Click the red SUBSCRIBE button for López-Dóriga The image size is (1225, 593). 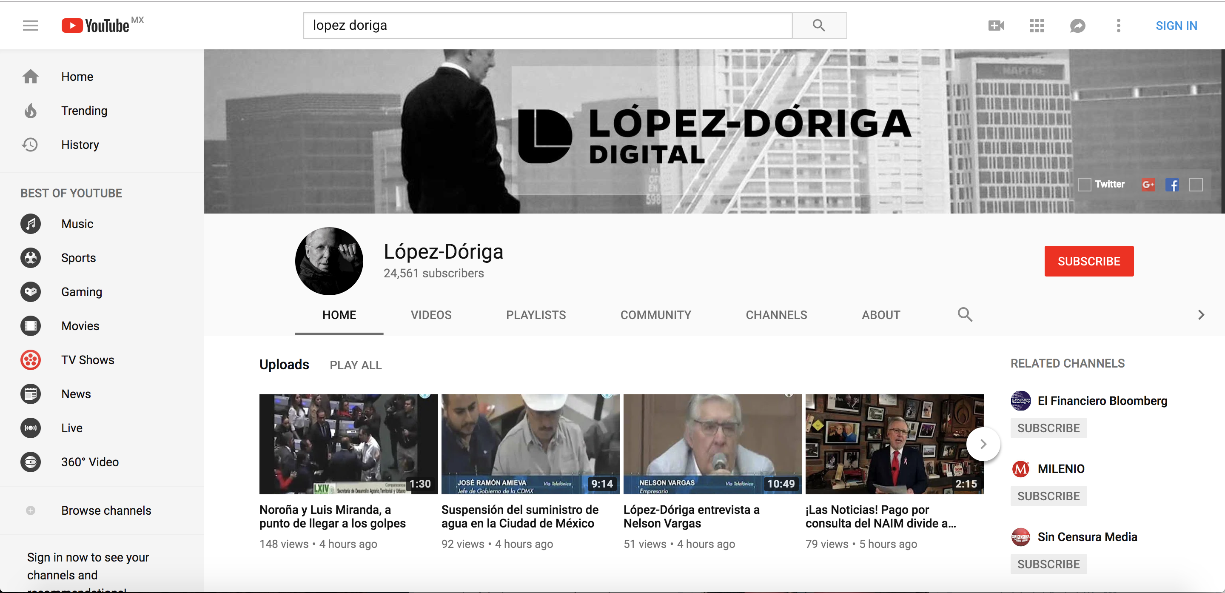[x=1089, y=261]
